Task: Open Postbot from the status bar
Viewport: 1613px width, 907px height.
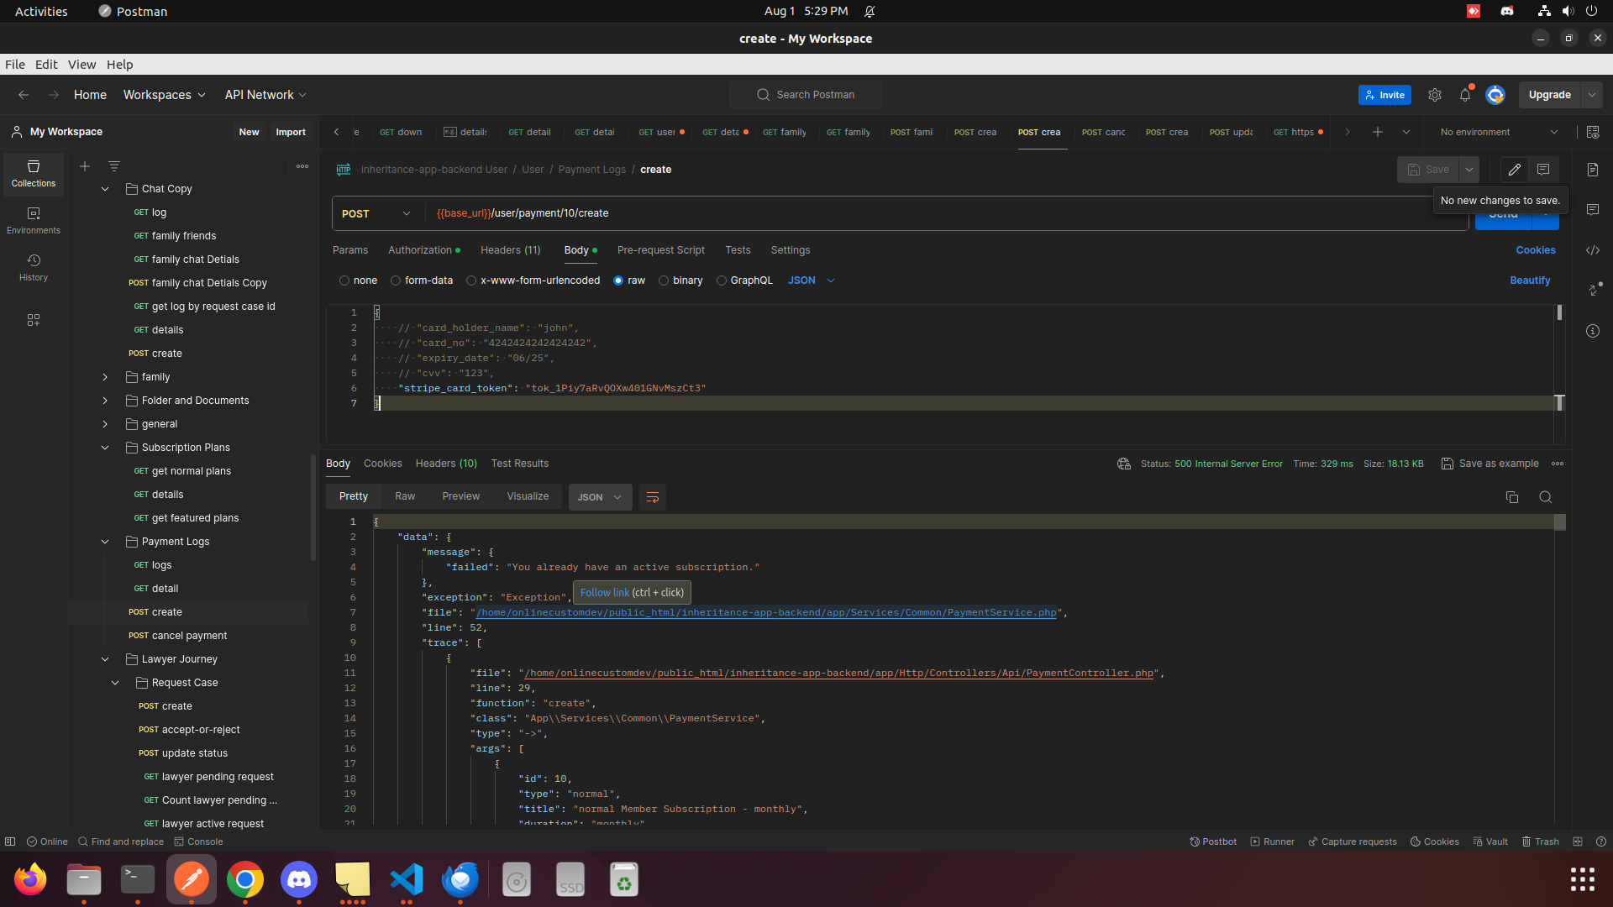Action: coord(1213,841)
